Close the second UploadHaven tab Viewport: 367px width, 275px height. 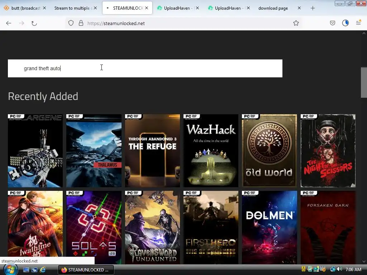(x=248, y=8)
